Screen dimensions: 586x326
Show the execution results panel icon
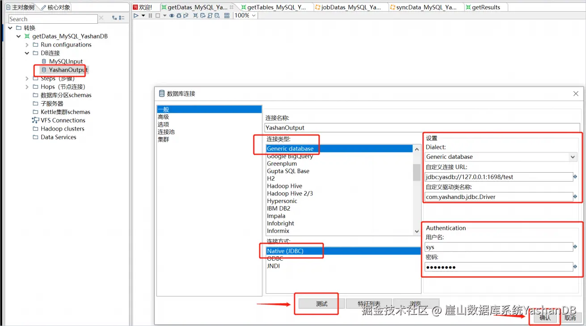pyautogui.click(x=227, y=16)
